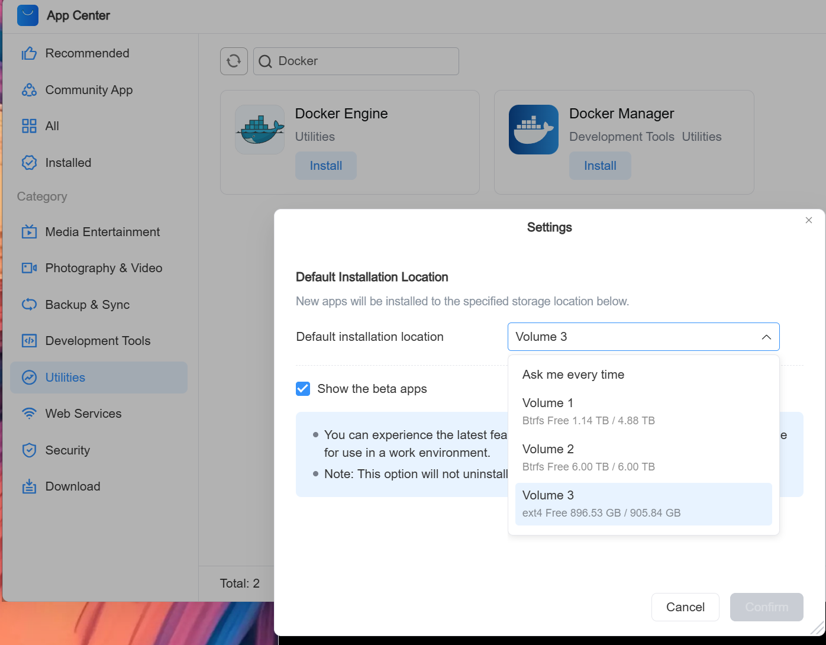The image size is (826, 645).
Task: Click the App Center logo icon
Action: (28, 15)
